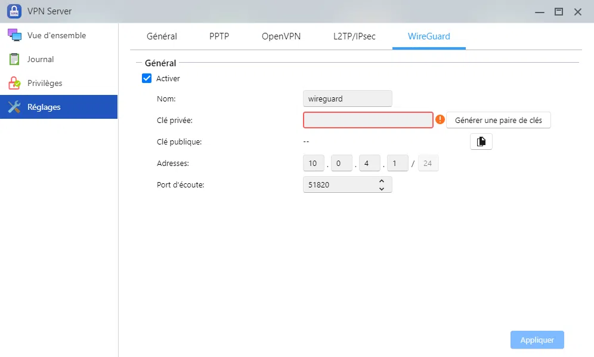Viewport: 594px width, 357px height.
Task: Decrease the listening port with down arrow
Action: (x=382, y=189)
